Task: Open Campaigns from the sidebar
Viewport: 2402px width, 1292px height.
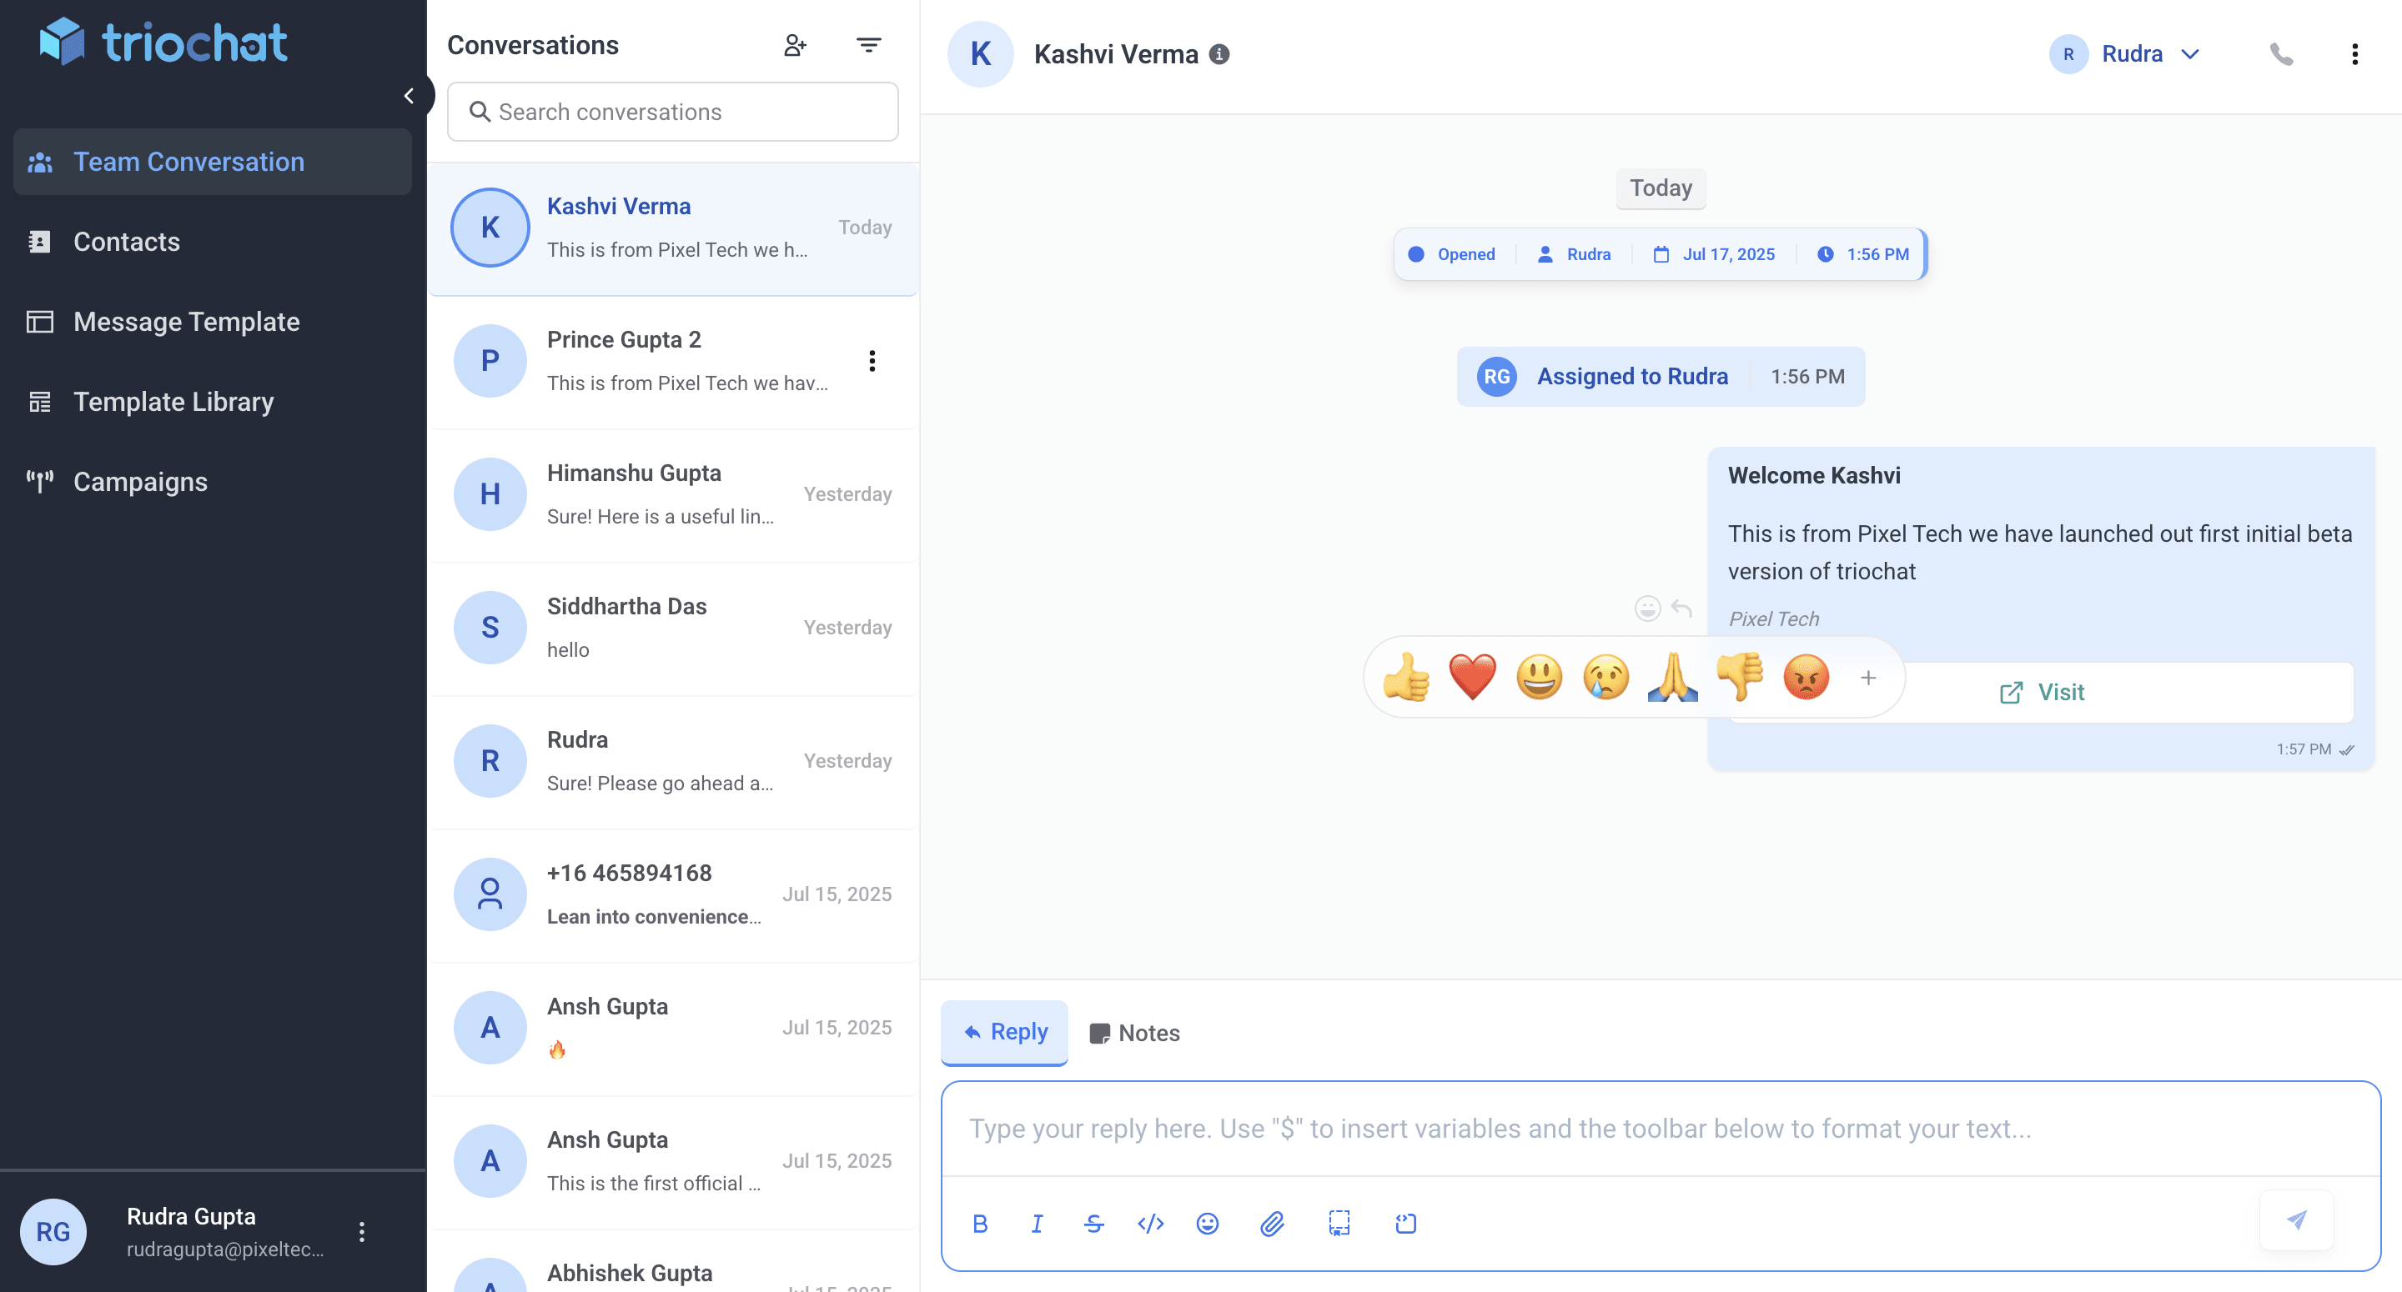Action: pyautogui.click(x=140, y=482)
